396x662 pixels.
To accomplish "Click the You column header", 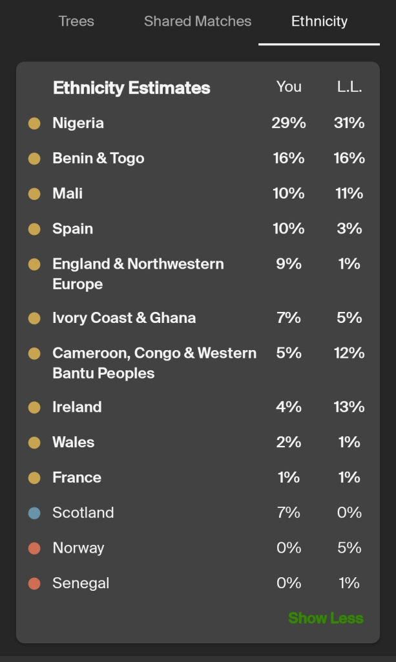I will [289, 87].
